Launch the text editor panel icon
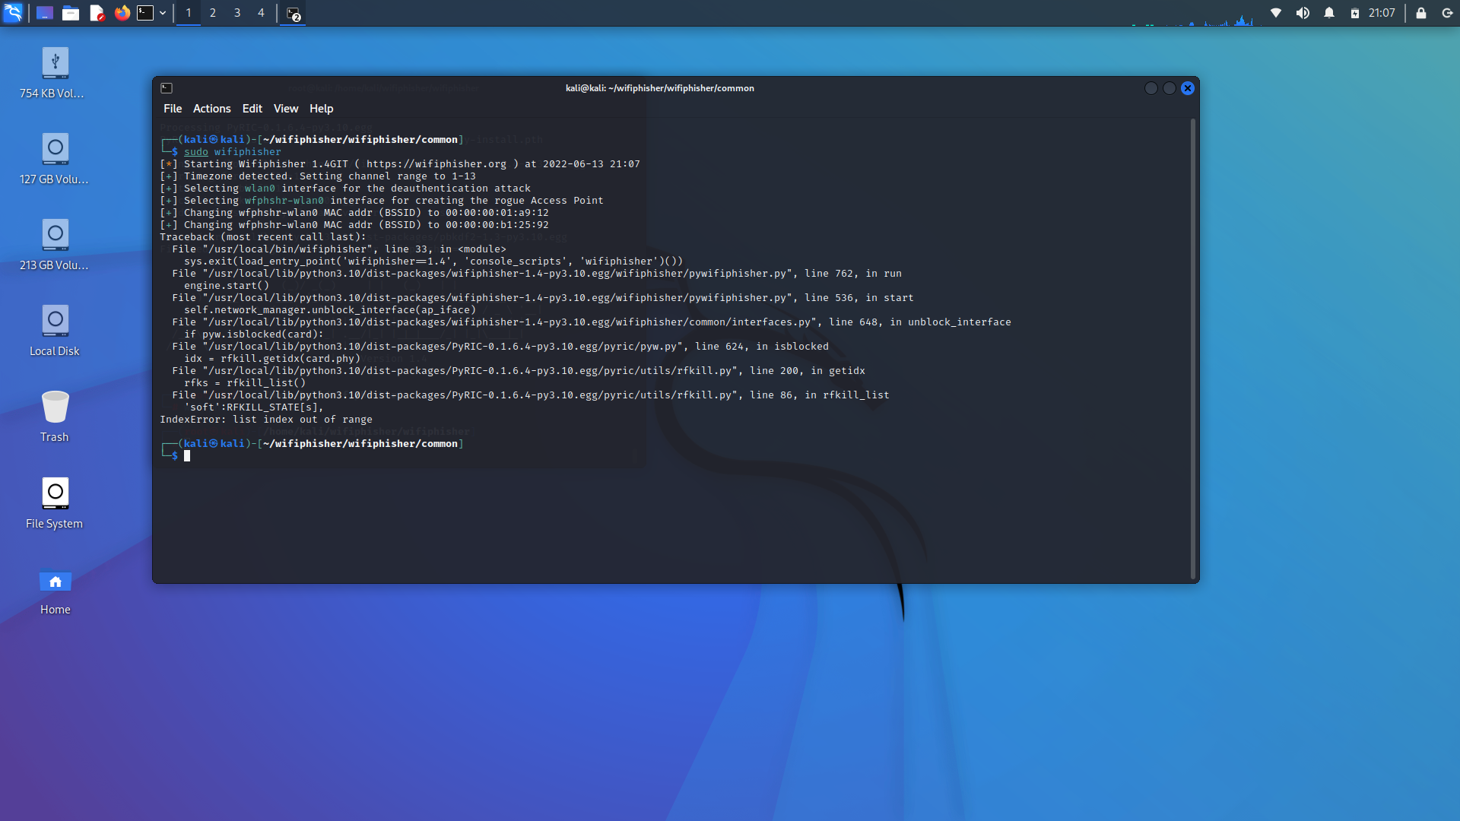 [x=97, y=13]
